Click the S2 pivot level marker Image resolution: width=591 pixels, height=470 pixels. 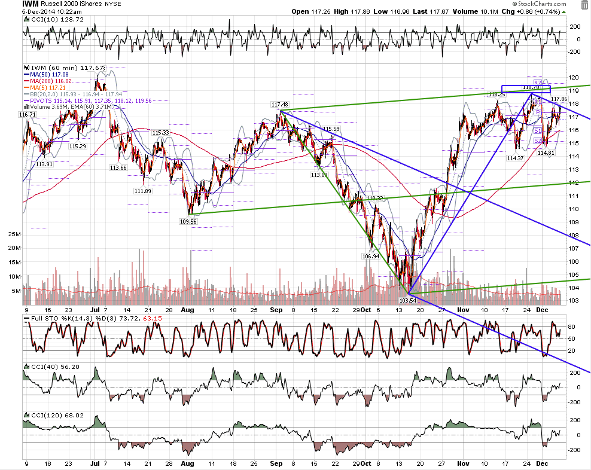click(538, 141)
